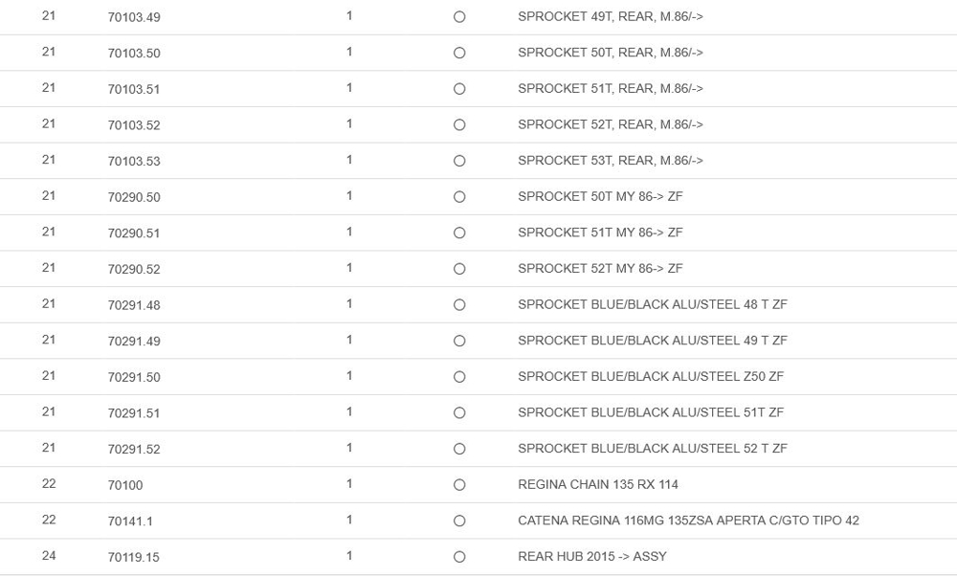Select radio button for SPROCKET 50T MY 86 ZF
The height and width of the screenshot is (576, 957).
459,197
